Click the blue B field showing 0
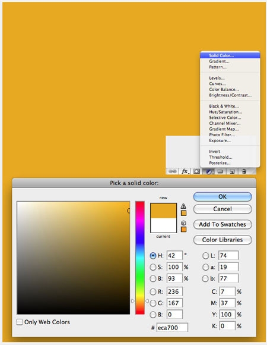The width and height of the screenshot is (267, 345). [x=174, y=315]
